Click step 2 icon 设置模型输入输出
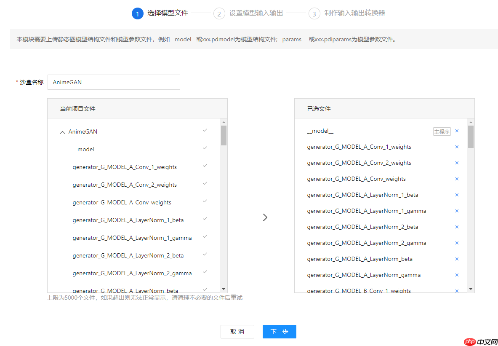Viewport: 498px width, 346px height. (x=219, y=13)
